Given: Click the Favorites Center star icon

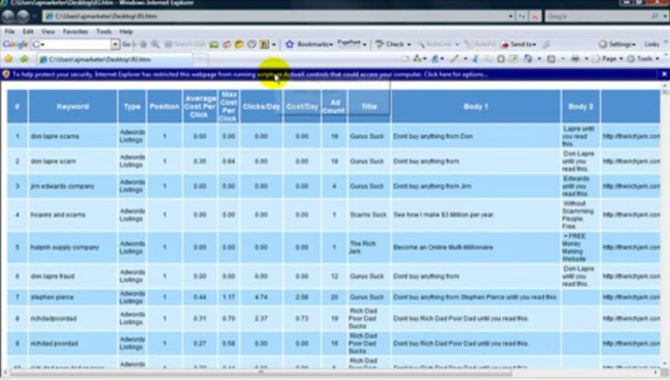Looking at the screenshot, I should click(8, 59).
